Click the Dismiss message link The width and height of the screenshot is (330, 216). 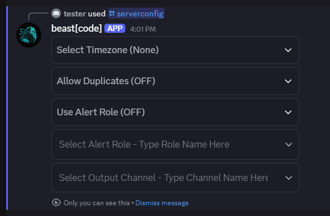click(162, 203)
